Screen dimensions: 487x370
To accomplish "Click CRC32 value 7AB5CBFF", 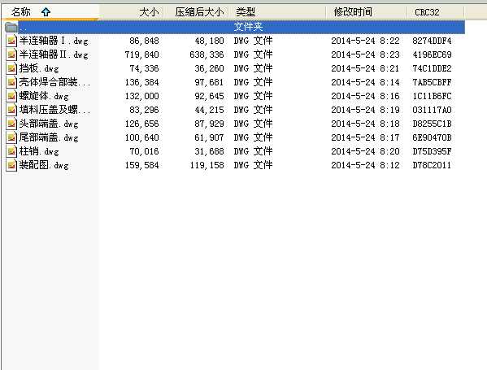I will click(432, 82).
